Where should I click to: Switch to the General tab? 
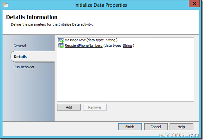(19, 46)
